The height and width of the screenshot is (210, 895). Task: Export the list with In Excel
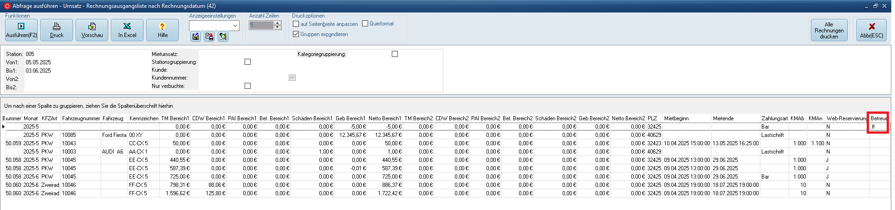click(127, 30)
